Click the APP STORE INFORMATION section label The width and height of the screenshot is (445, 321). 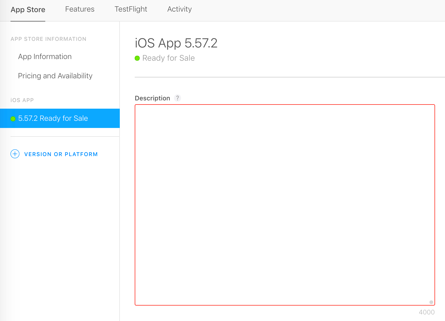click(x=49, y=39)
